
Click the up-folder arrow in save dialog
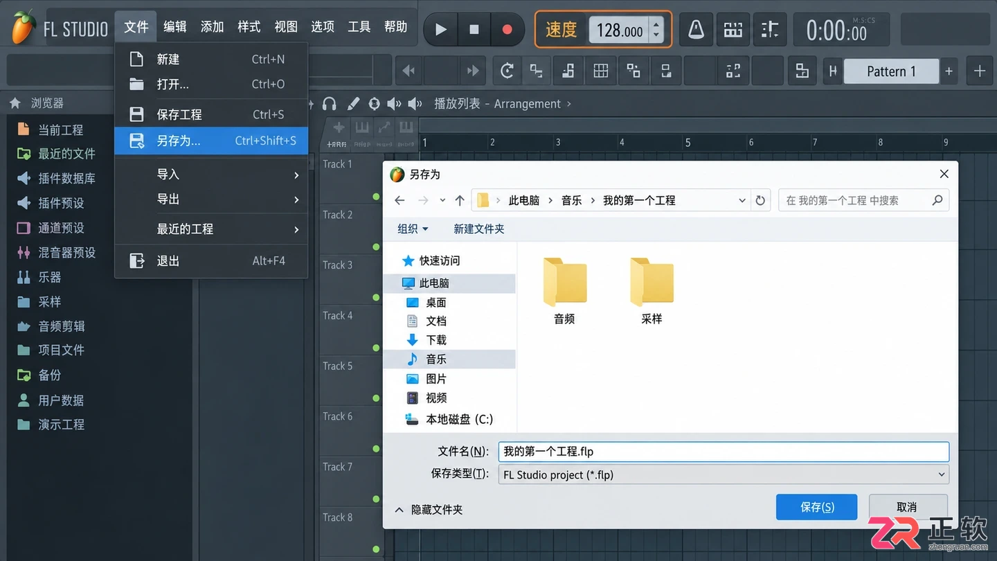(x=460, y=200)
